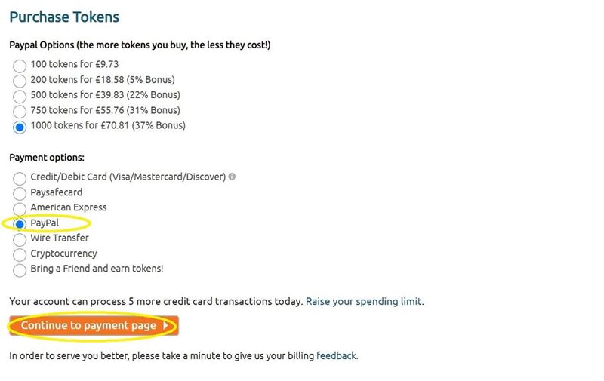The image size is (604, 381).
Task: Select Cryptocurrency payment option
Action: point(20,255)
